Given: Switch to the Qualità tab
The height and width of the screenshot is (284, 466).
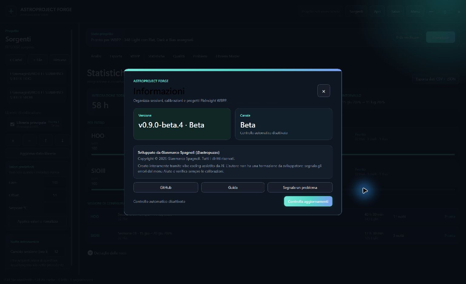Looking at the screenshot, I should point(179,56).
